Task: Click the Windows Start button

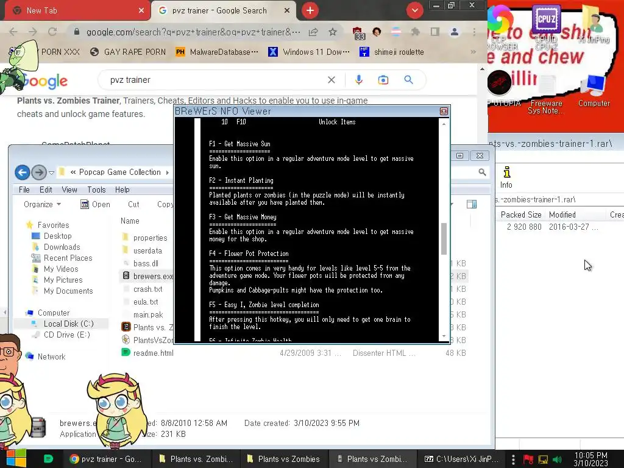Action: [x=16, y=458]
